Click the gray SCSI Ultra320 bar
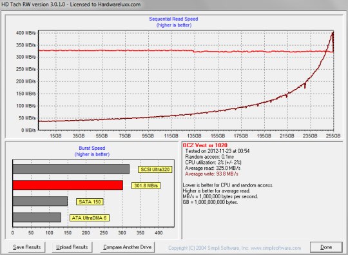The height and width of the screenshot is (255, 348). click(x=71, y=169)
